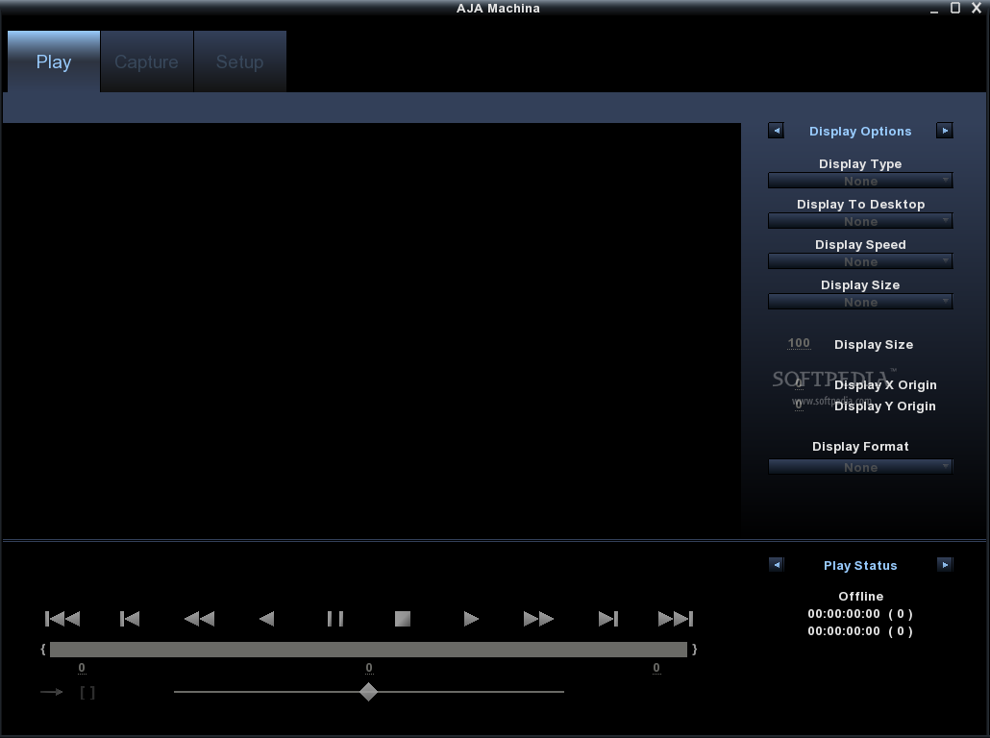The height and width of the screenshot is (738, 990).
Task: Play in reverse with the single left arrow
Action: coord(267,619)
